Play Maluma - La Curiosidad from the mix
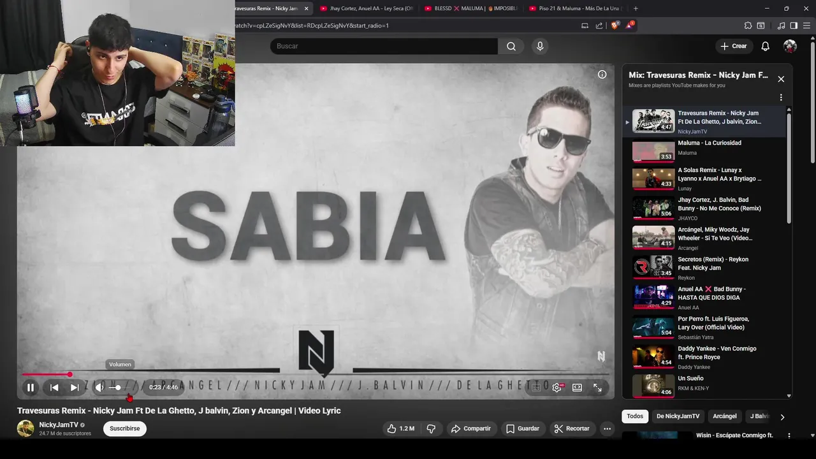 pyautogui.click(x=704, y=150)
